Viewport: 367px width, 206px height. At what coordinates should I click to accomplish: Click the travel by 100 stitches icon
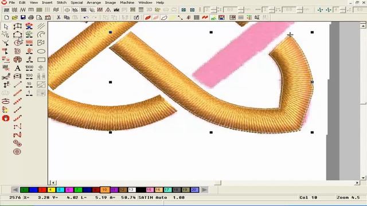coord(29,76)
